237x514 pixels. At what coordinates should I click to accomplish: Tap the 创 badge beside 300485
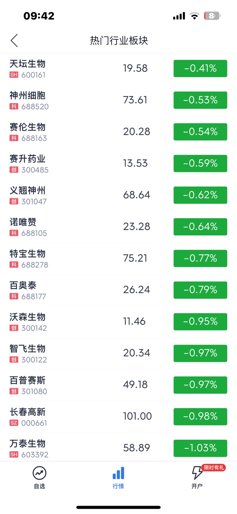pos(14,170)
